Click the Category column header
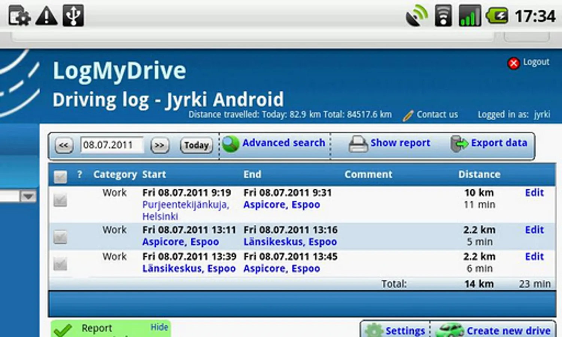Viewport: 562px width, 337px height. coord(115,174)
